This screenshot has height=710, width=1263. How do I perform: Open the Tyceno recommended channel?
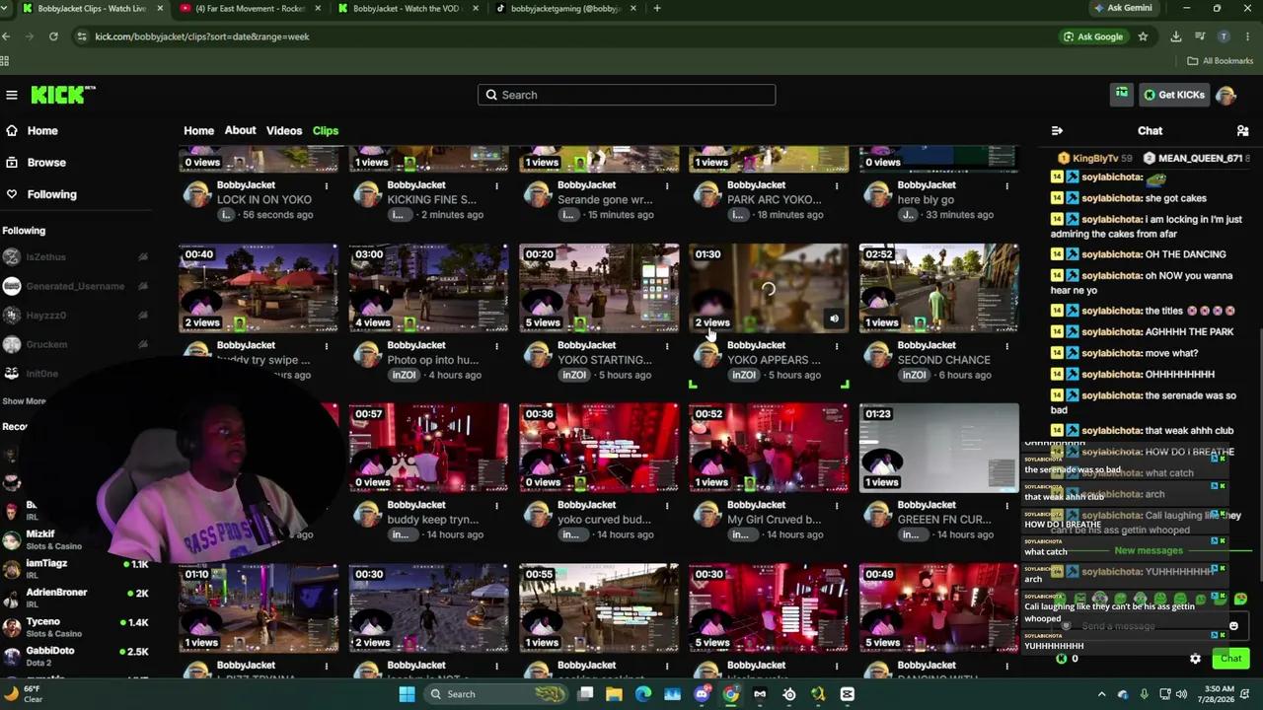[x=75, y=626]
